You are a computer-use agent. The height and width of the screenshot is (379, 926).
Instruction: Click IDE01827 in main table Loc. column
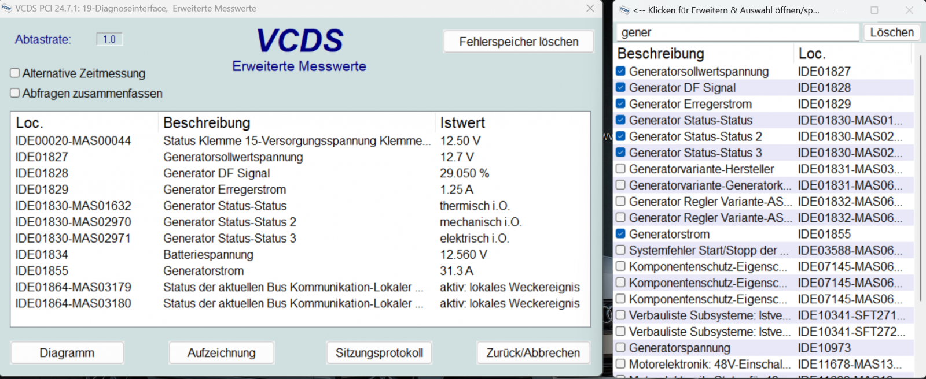coord(42,157)
